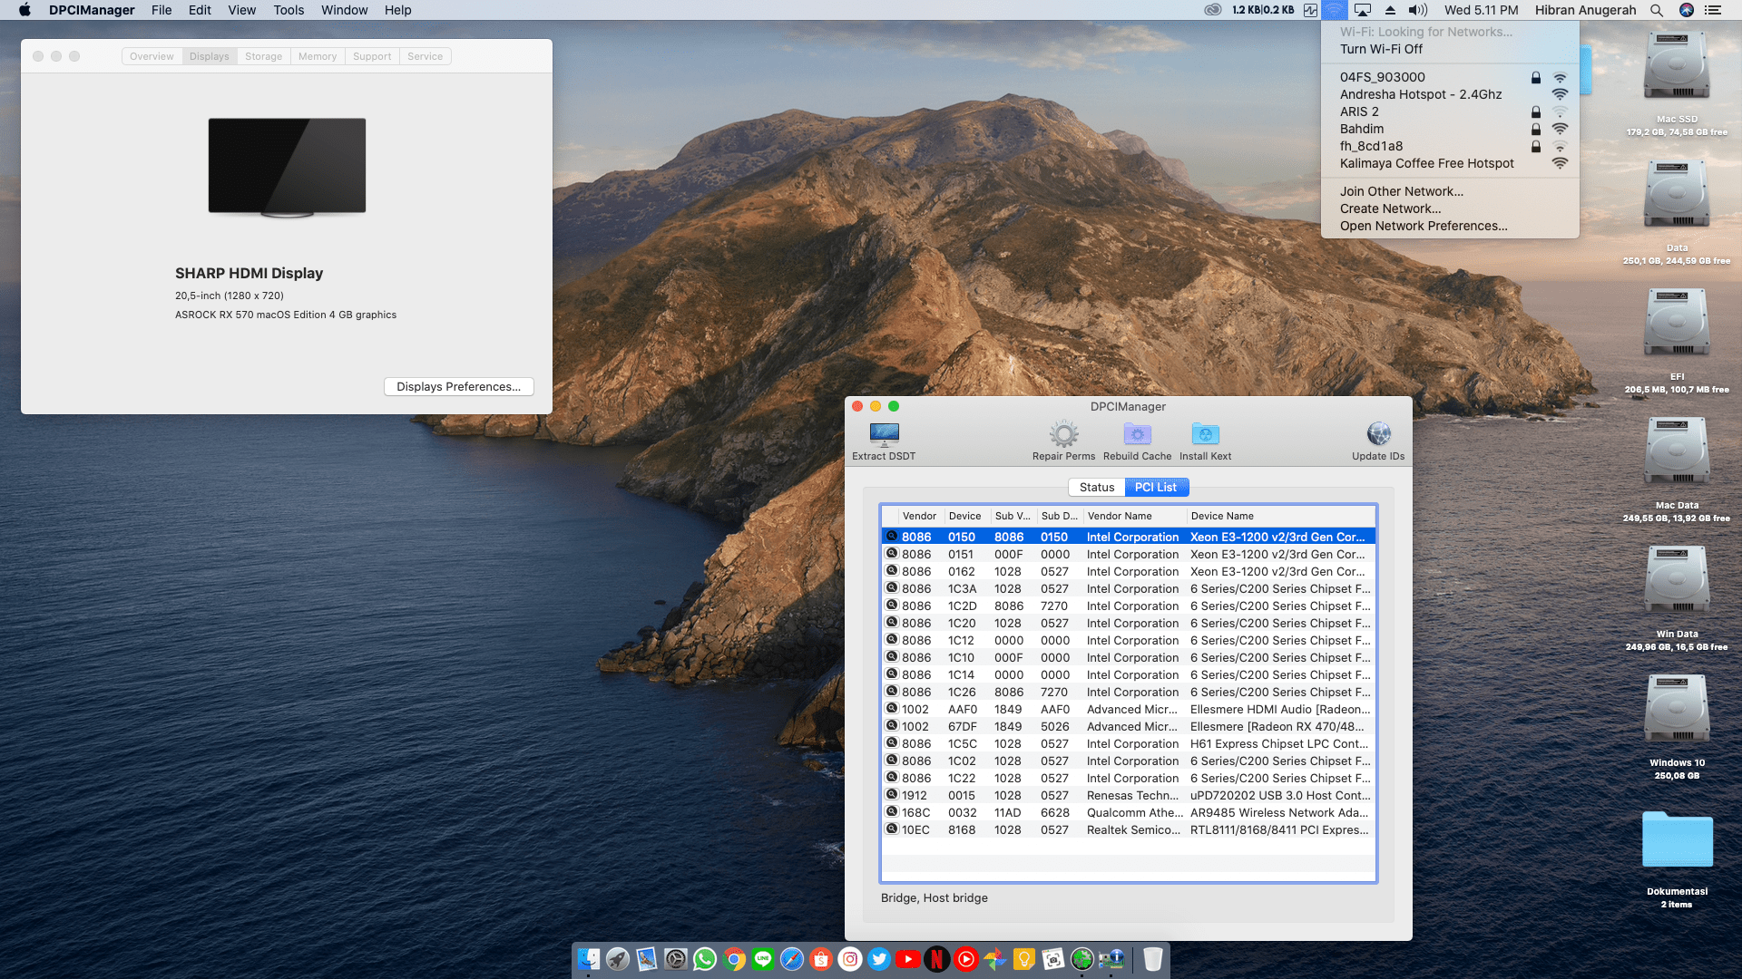
Task: Turn Wi-Fi Off from the menu
Action: tap(1381, 49)
